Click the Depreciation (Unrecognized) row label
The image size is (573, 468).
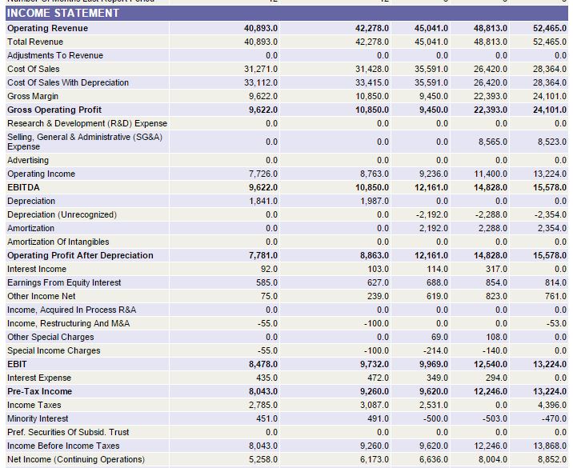click(x=62, y=214)
